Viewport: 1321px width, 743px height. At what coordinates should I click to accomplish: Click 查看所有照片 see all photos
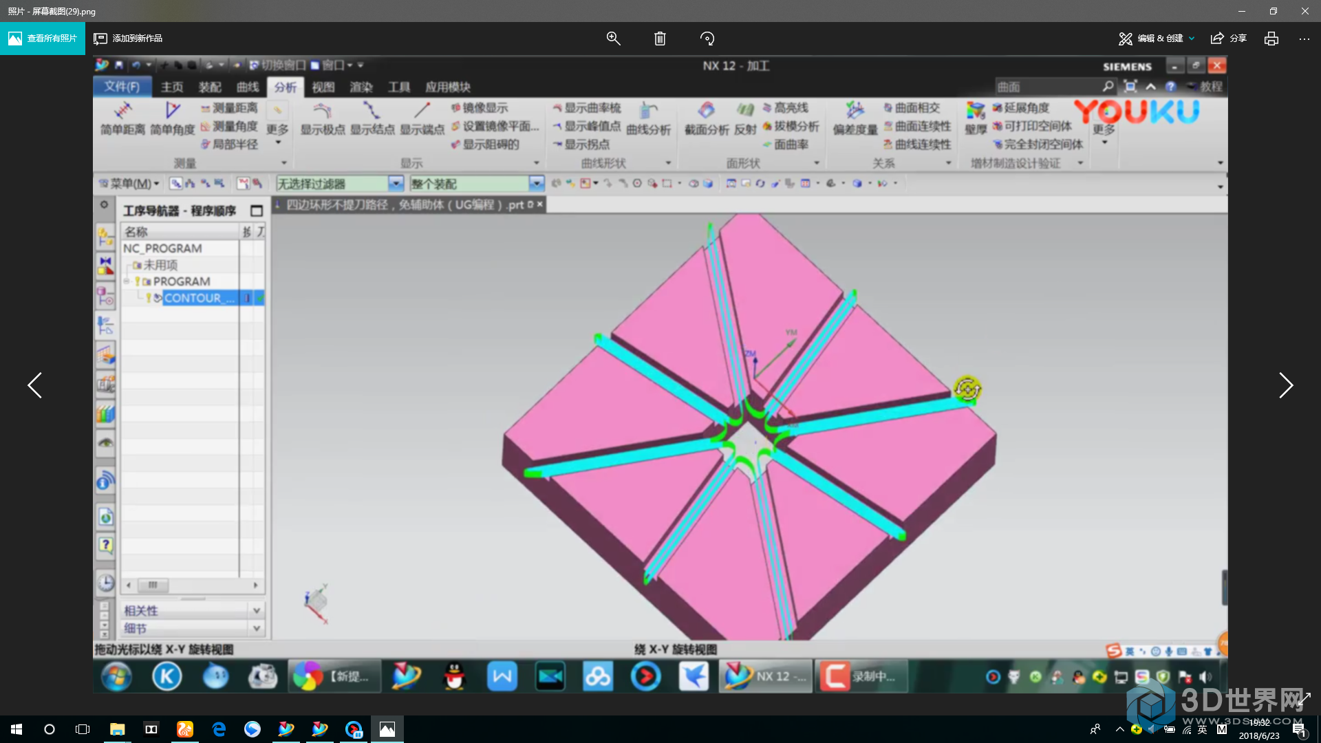click(43, 39)
